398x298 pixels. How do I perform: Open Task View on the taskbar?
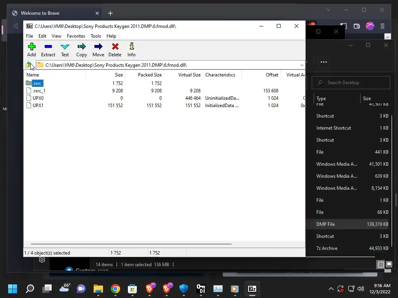(47, 289)
